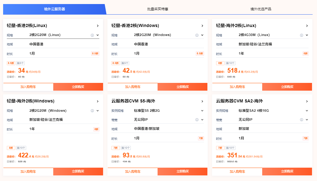Click 时长 value 1年 on 轻量-海外2核(Linux) card
This screenshot has width=317, height=181.
tap(241, 53)
